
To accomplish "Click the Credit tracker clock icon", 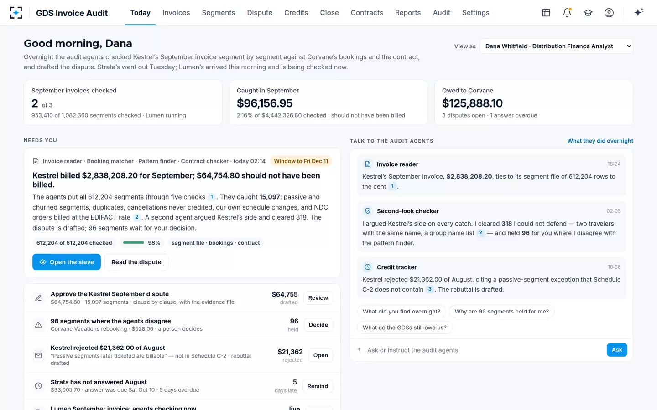I will click(x=367, y=267).
